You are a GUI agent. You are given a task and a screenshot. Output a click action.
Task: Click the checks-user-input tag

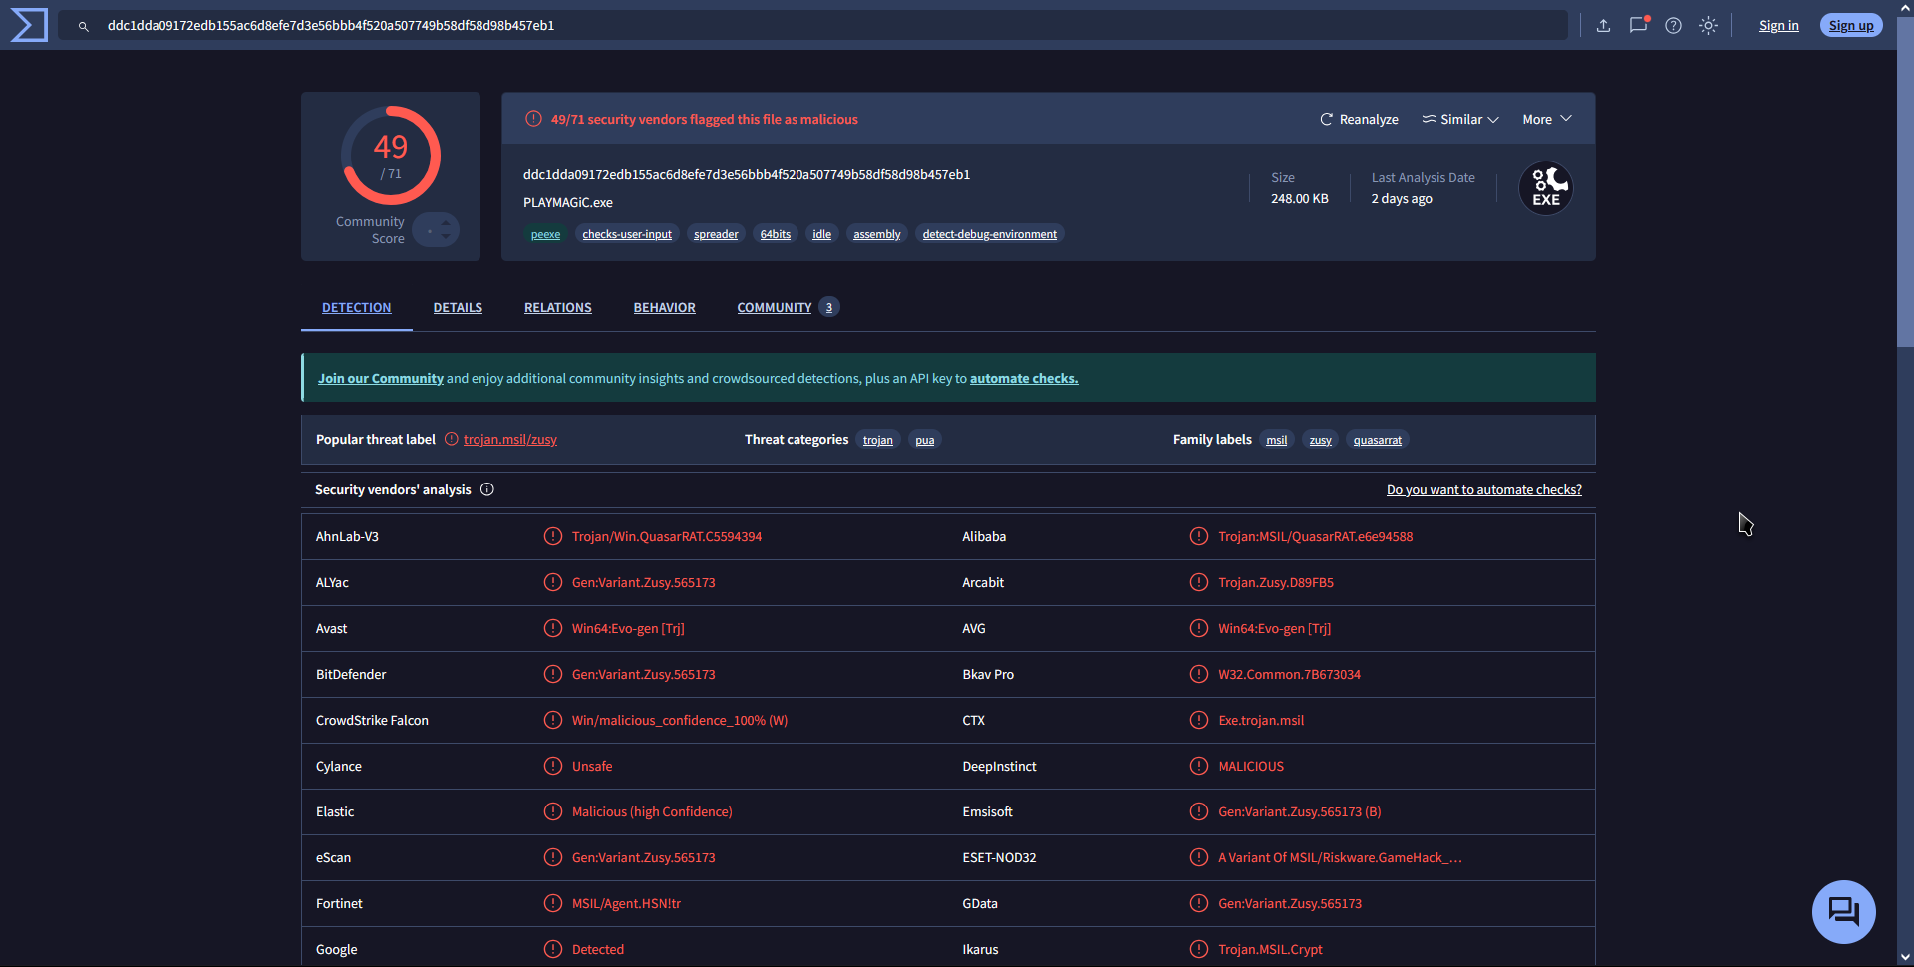click(x=627, y=234)
